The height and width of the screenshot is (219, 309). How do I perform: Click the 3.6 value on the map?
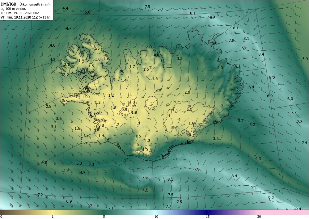coord(59,119)
